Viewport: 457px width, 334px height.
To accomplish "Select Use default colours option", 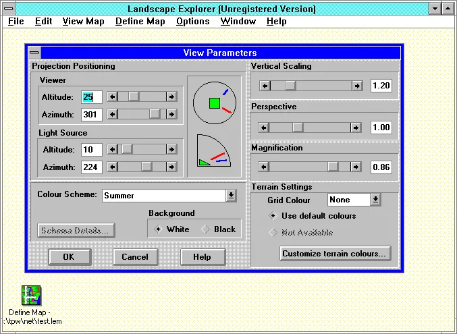I will pos(273,216).
